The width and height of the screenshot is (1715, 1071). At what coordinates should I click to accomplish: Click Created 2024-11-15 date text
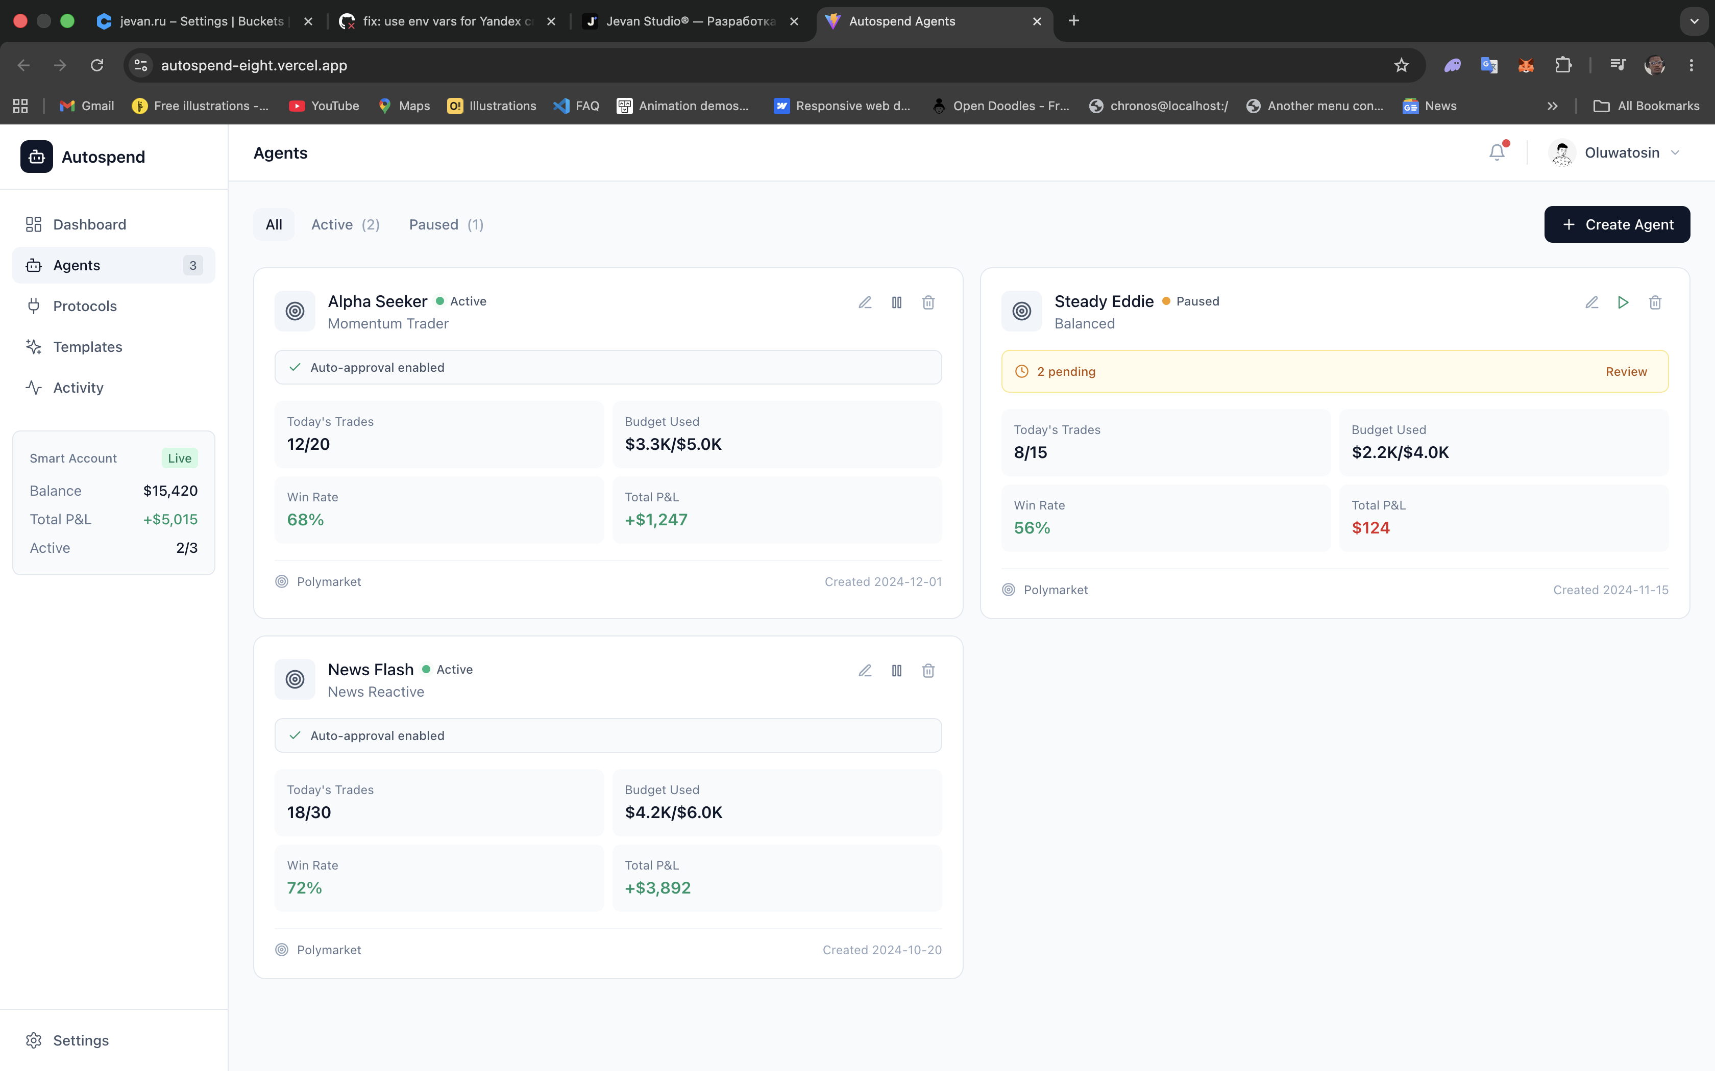(1610, 590)
